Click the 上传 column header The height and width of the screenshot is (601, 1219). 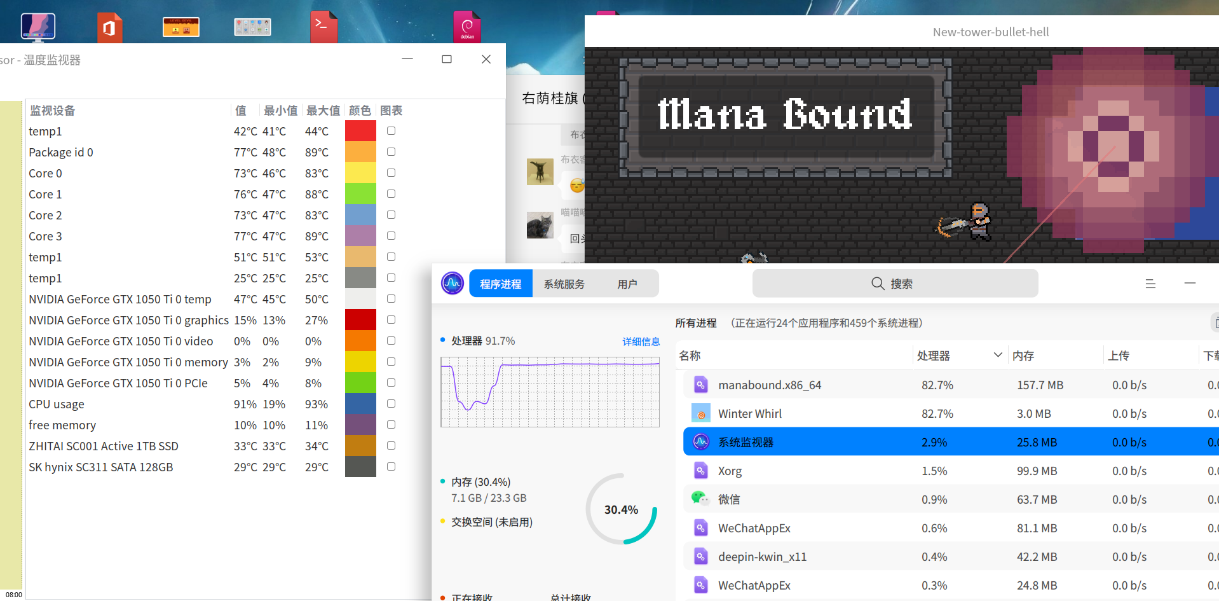pos(1150,356)
